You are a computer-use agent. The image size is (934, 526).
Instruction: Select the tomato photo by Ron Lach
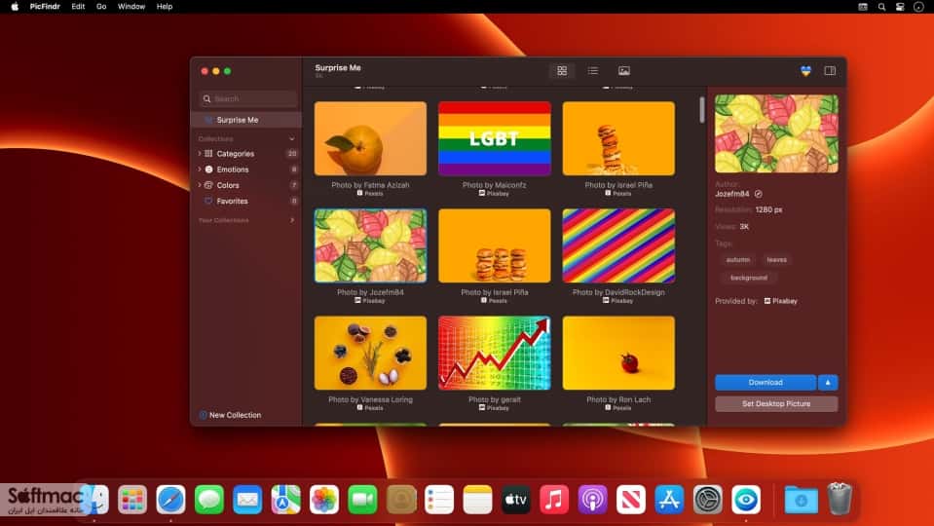click(618, 353)
